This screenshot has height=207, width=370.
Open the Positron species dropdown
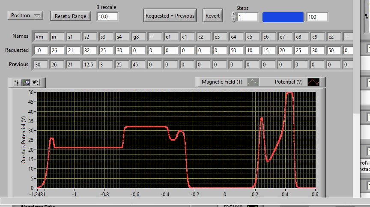25,15
